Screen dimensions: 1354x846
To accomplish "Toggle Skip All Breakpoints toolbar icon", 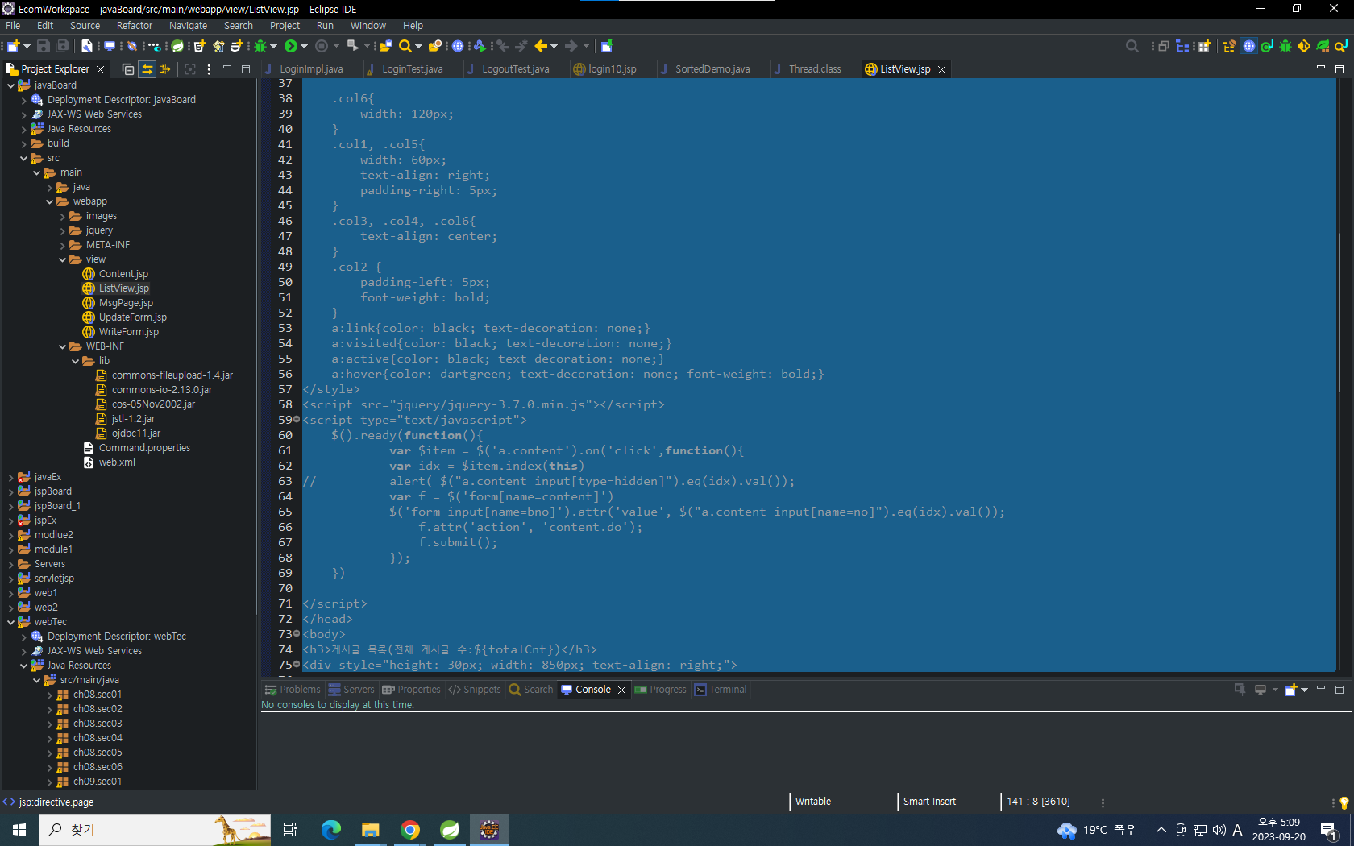I will [x=132, y=46].
